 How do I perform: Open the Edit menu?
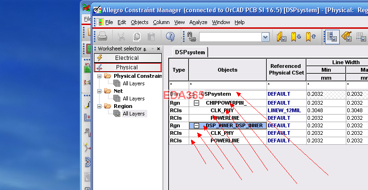click(x=122, y=22)
